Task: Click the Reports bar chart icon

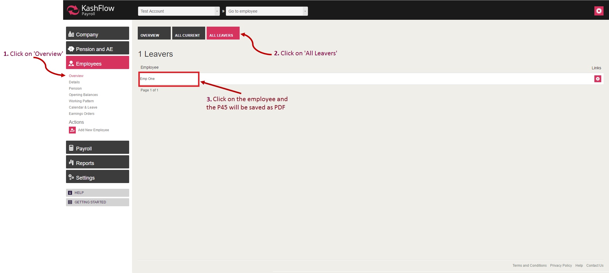Action: (x=71, y=162)
